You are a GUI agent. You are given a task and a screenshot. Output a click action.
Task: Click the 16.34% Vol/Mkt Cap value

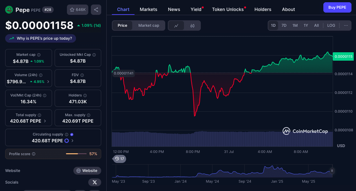pos(28,102)
